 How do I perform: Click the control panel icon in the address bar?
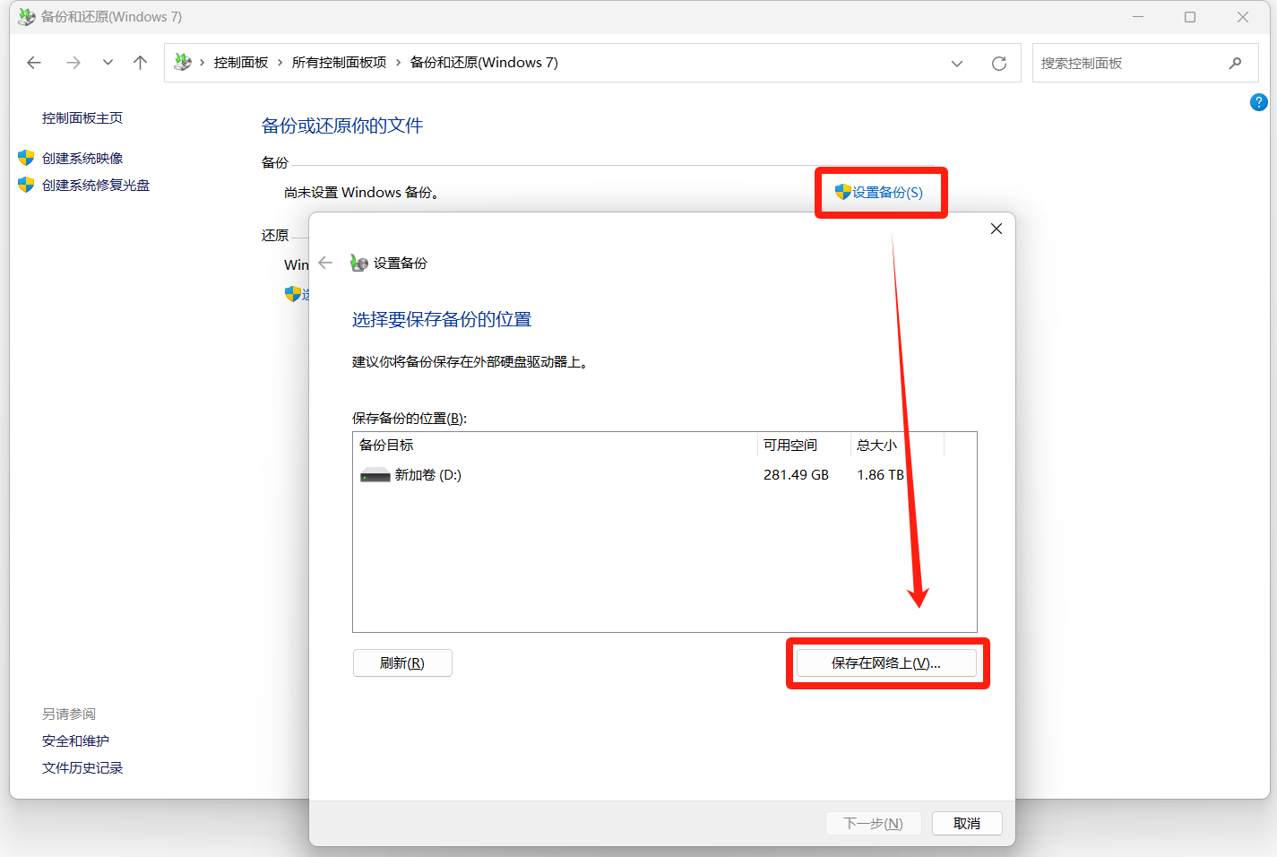click(x=183, y=63)
